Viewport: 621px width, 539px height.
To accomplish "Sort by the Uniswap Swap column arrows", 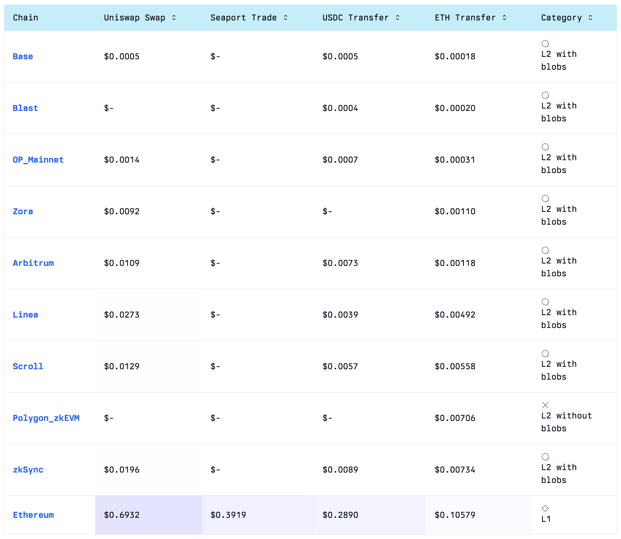I will (x=174, y=18).
